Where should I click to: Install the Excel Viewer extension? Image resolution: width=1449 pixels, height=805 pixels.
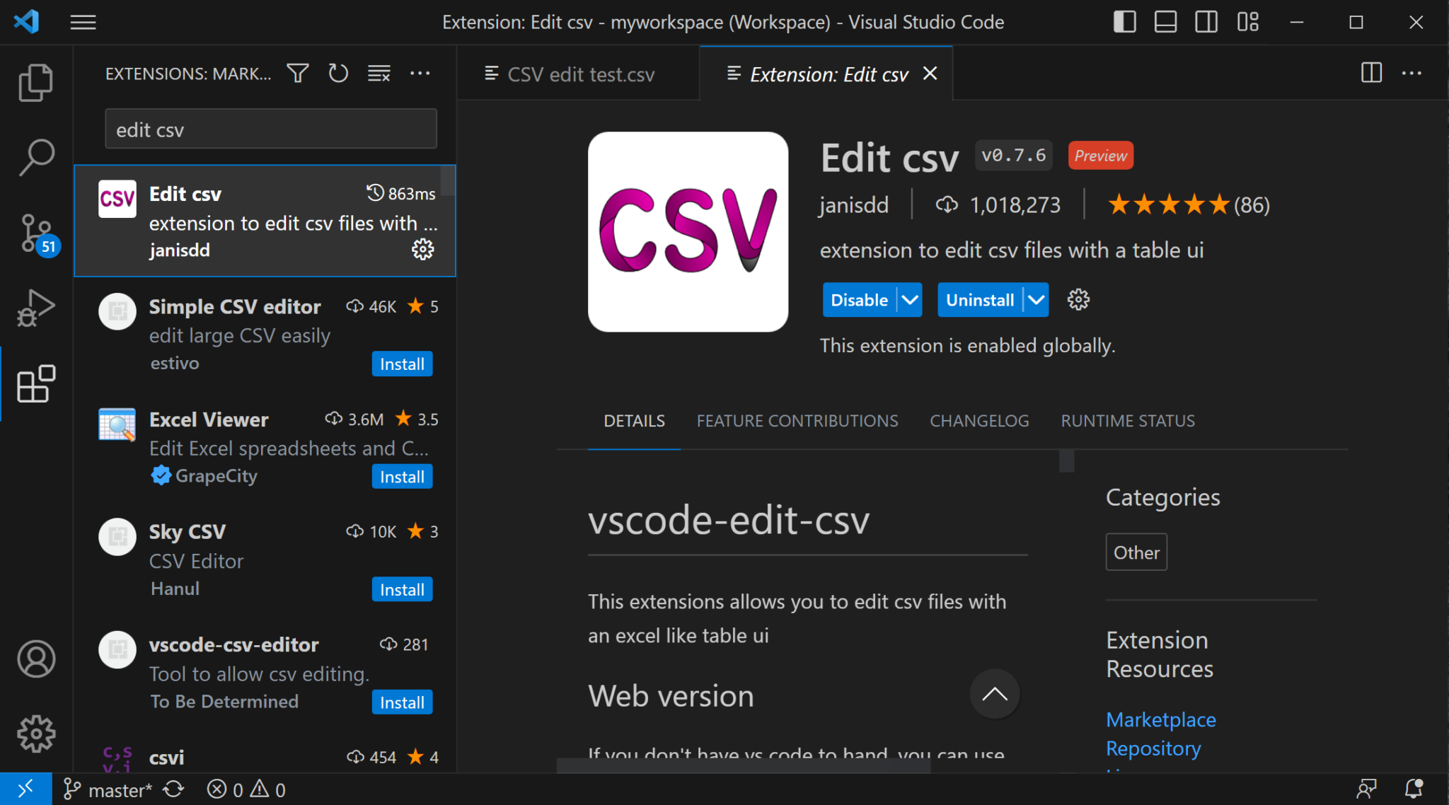(402, 476)
